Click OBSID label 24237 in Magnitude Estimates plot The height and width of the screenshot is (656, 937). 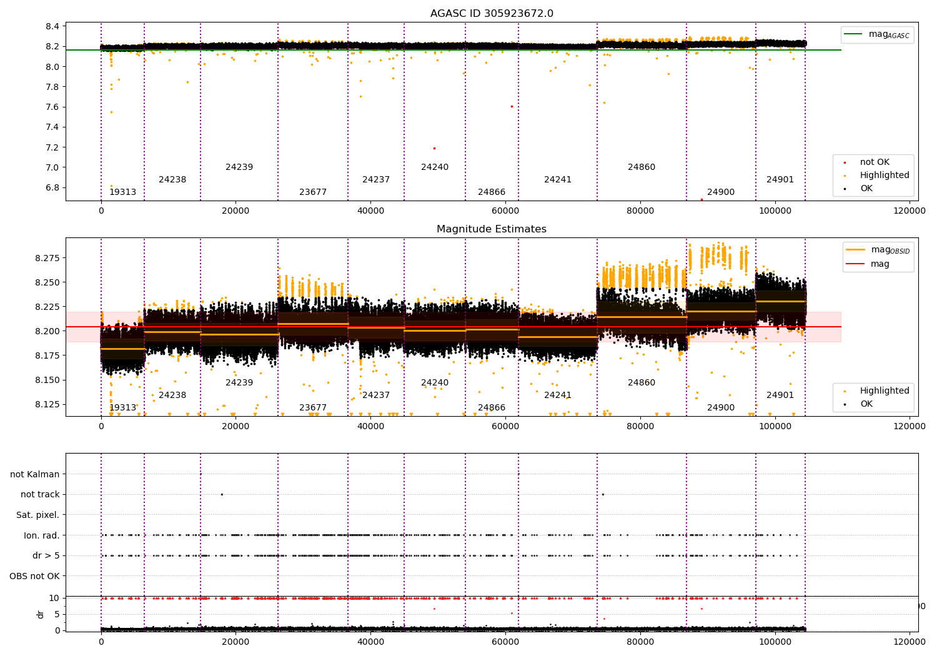376,395
